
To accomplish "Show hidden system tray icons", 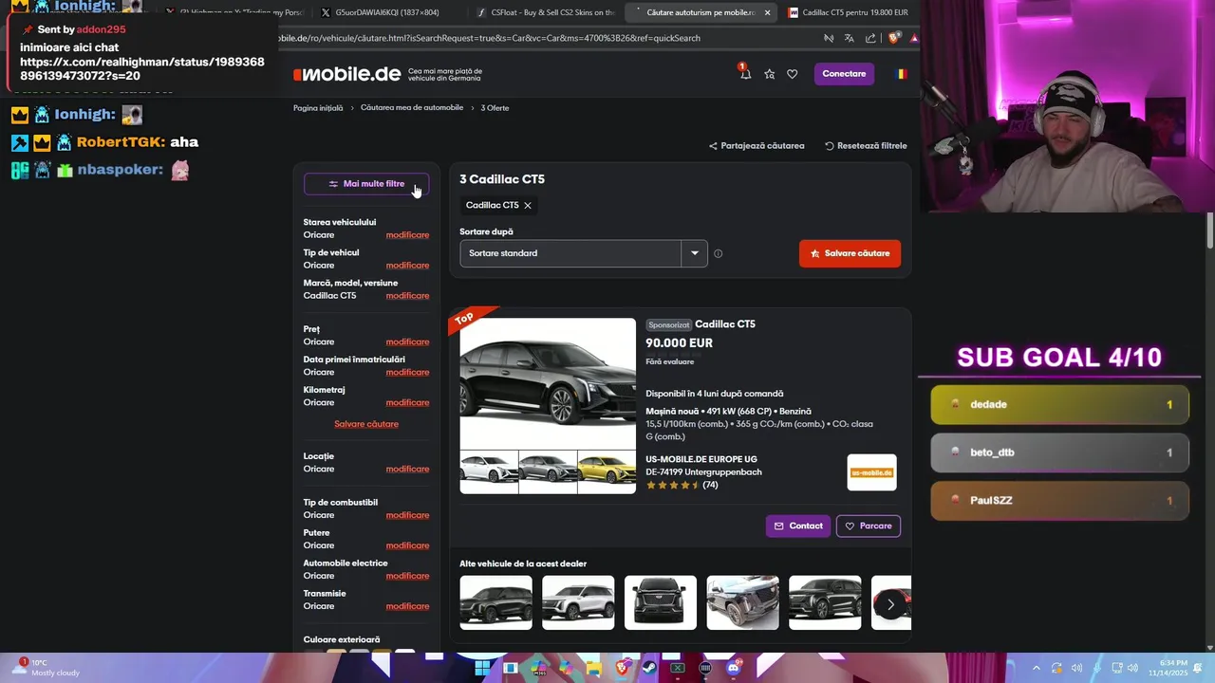I will 1036,668.
